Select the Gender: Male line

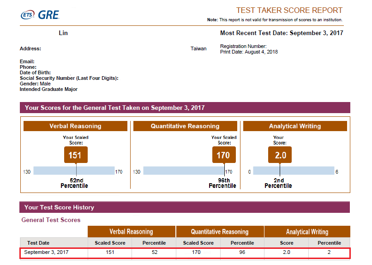click(35, 84)
